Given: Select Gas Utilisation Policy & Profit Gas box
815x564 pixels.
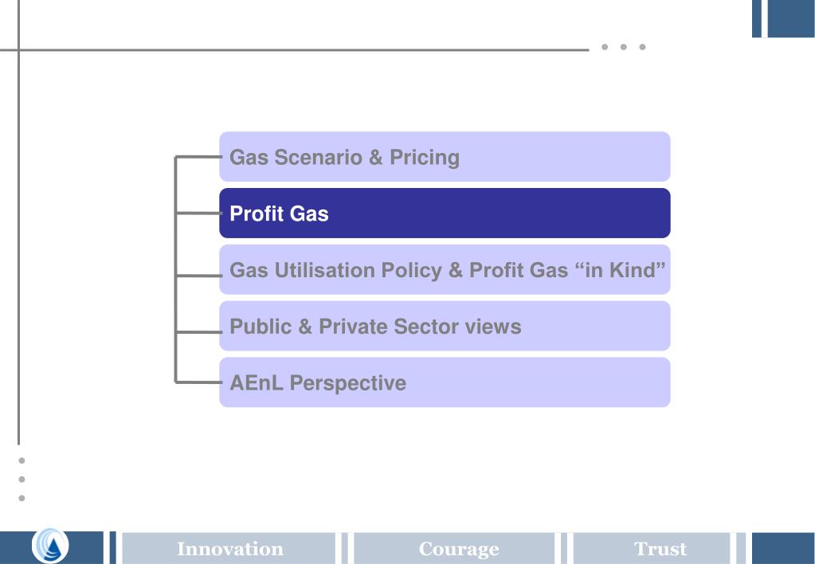Looking at the screenshot, I should coord(445,269).
